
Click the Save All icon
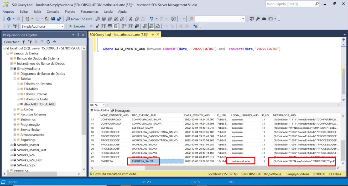pos(59,19)
